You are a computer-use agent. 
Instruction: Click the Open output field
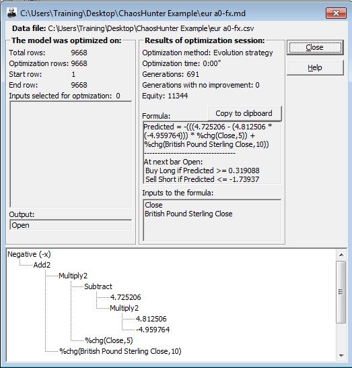pos(71,225)
